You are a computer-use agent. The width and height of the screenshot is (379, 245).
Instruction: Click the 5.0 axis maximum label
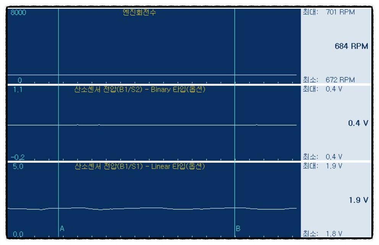tap(18, 167)
